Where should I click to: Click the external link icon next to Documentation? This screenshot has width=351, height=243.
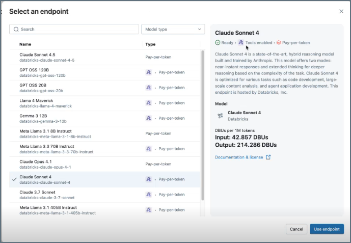pyautogui.click(x=268, y=157)
